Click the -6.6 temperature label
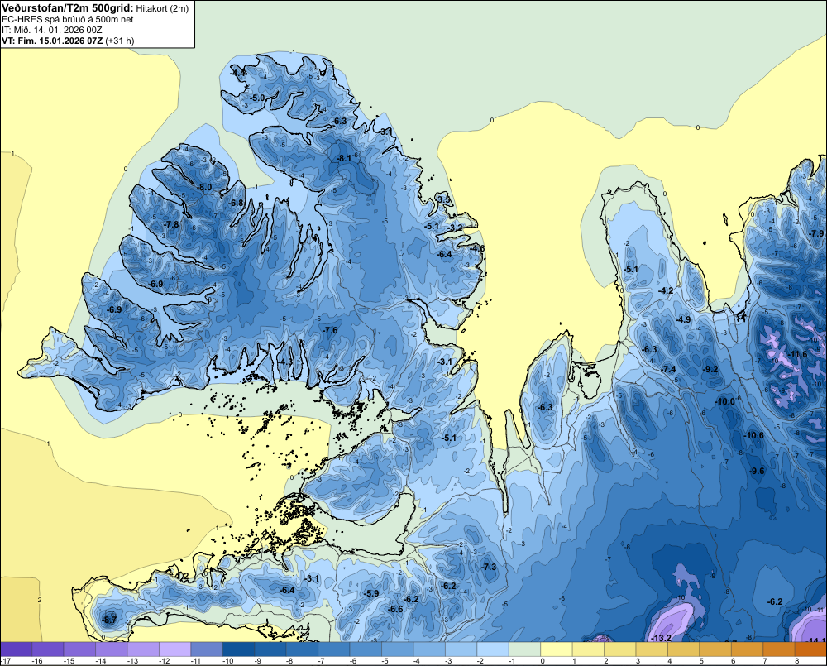 [395, 609]
